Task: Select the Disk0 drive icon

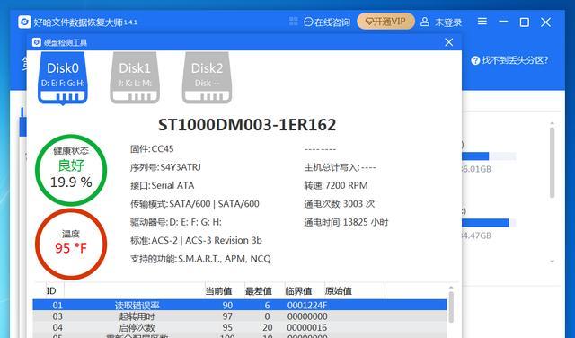Action: tap(63, 78)
